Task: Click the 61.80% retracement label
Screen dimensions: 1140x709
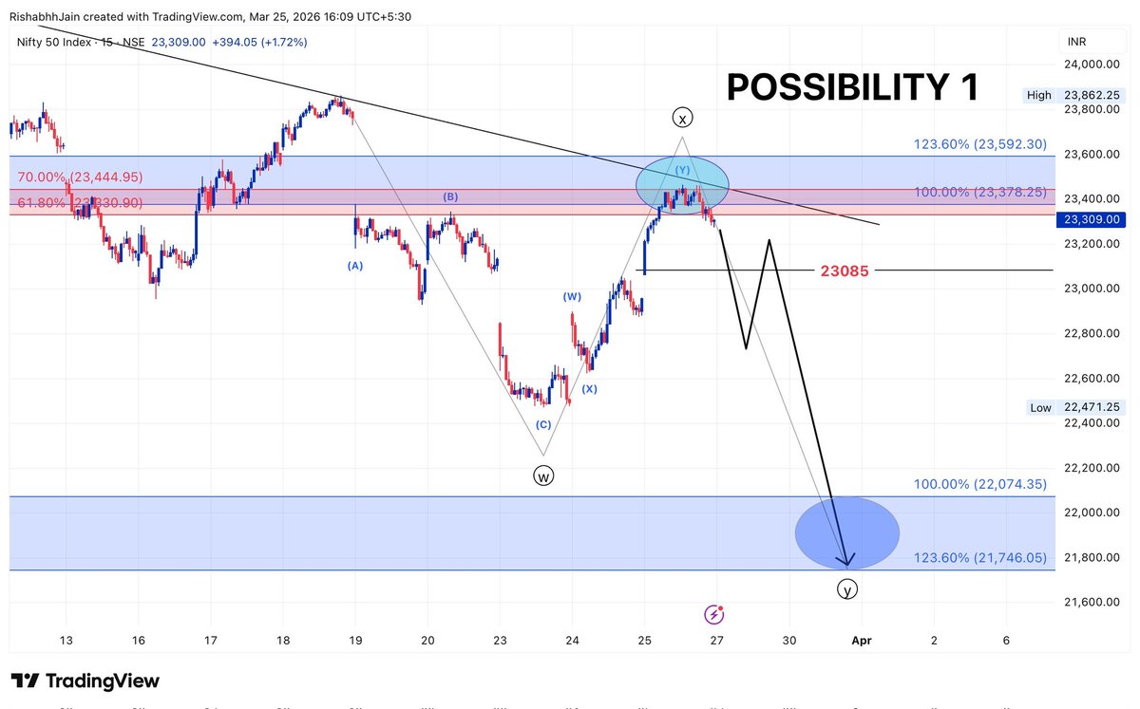Action: tap(80, 202)
